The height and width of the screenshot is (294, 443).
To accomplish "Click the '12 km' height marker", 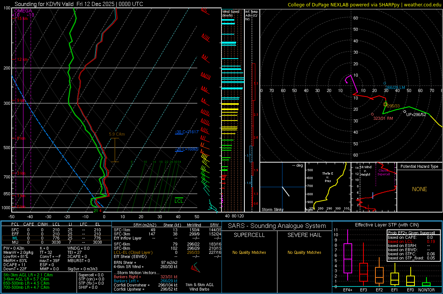I will pos(22,59).
